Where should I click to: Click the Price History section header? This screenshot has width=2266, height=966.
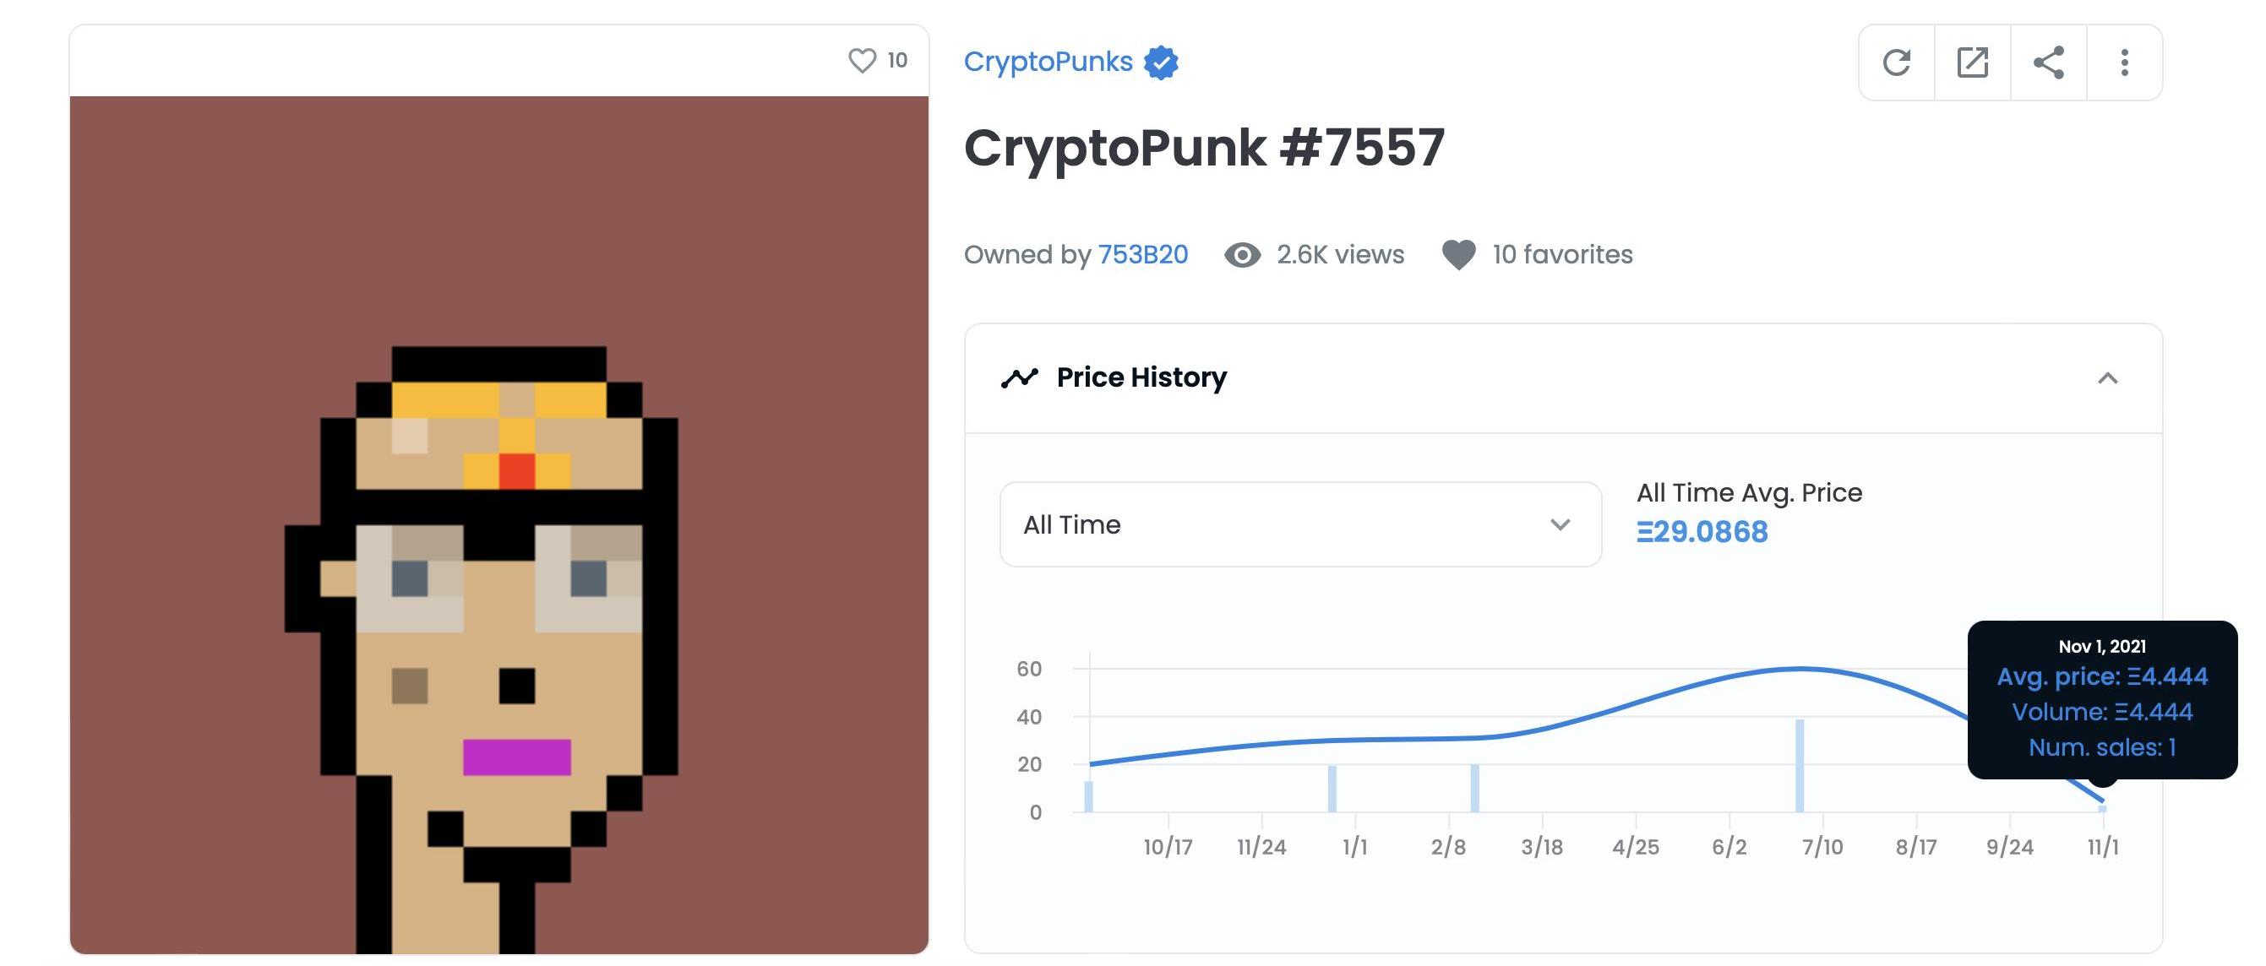pos(1141,378)
